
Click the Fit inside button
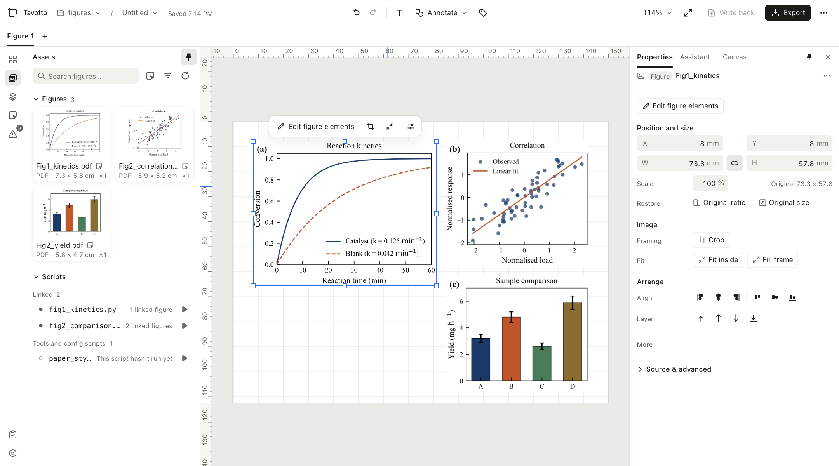[718, 260]
